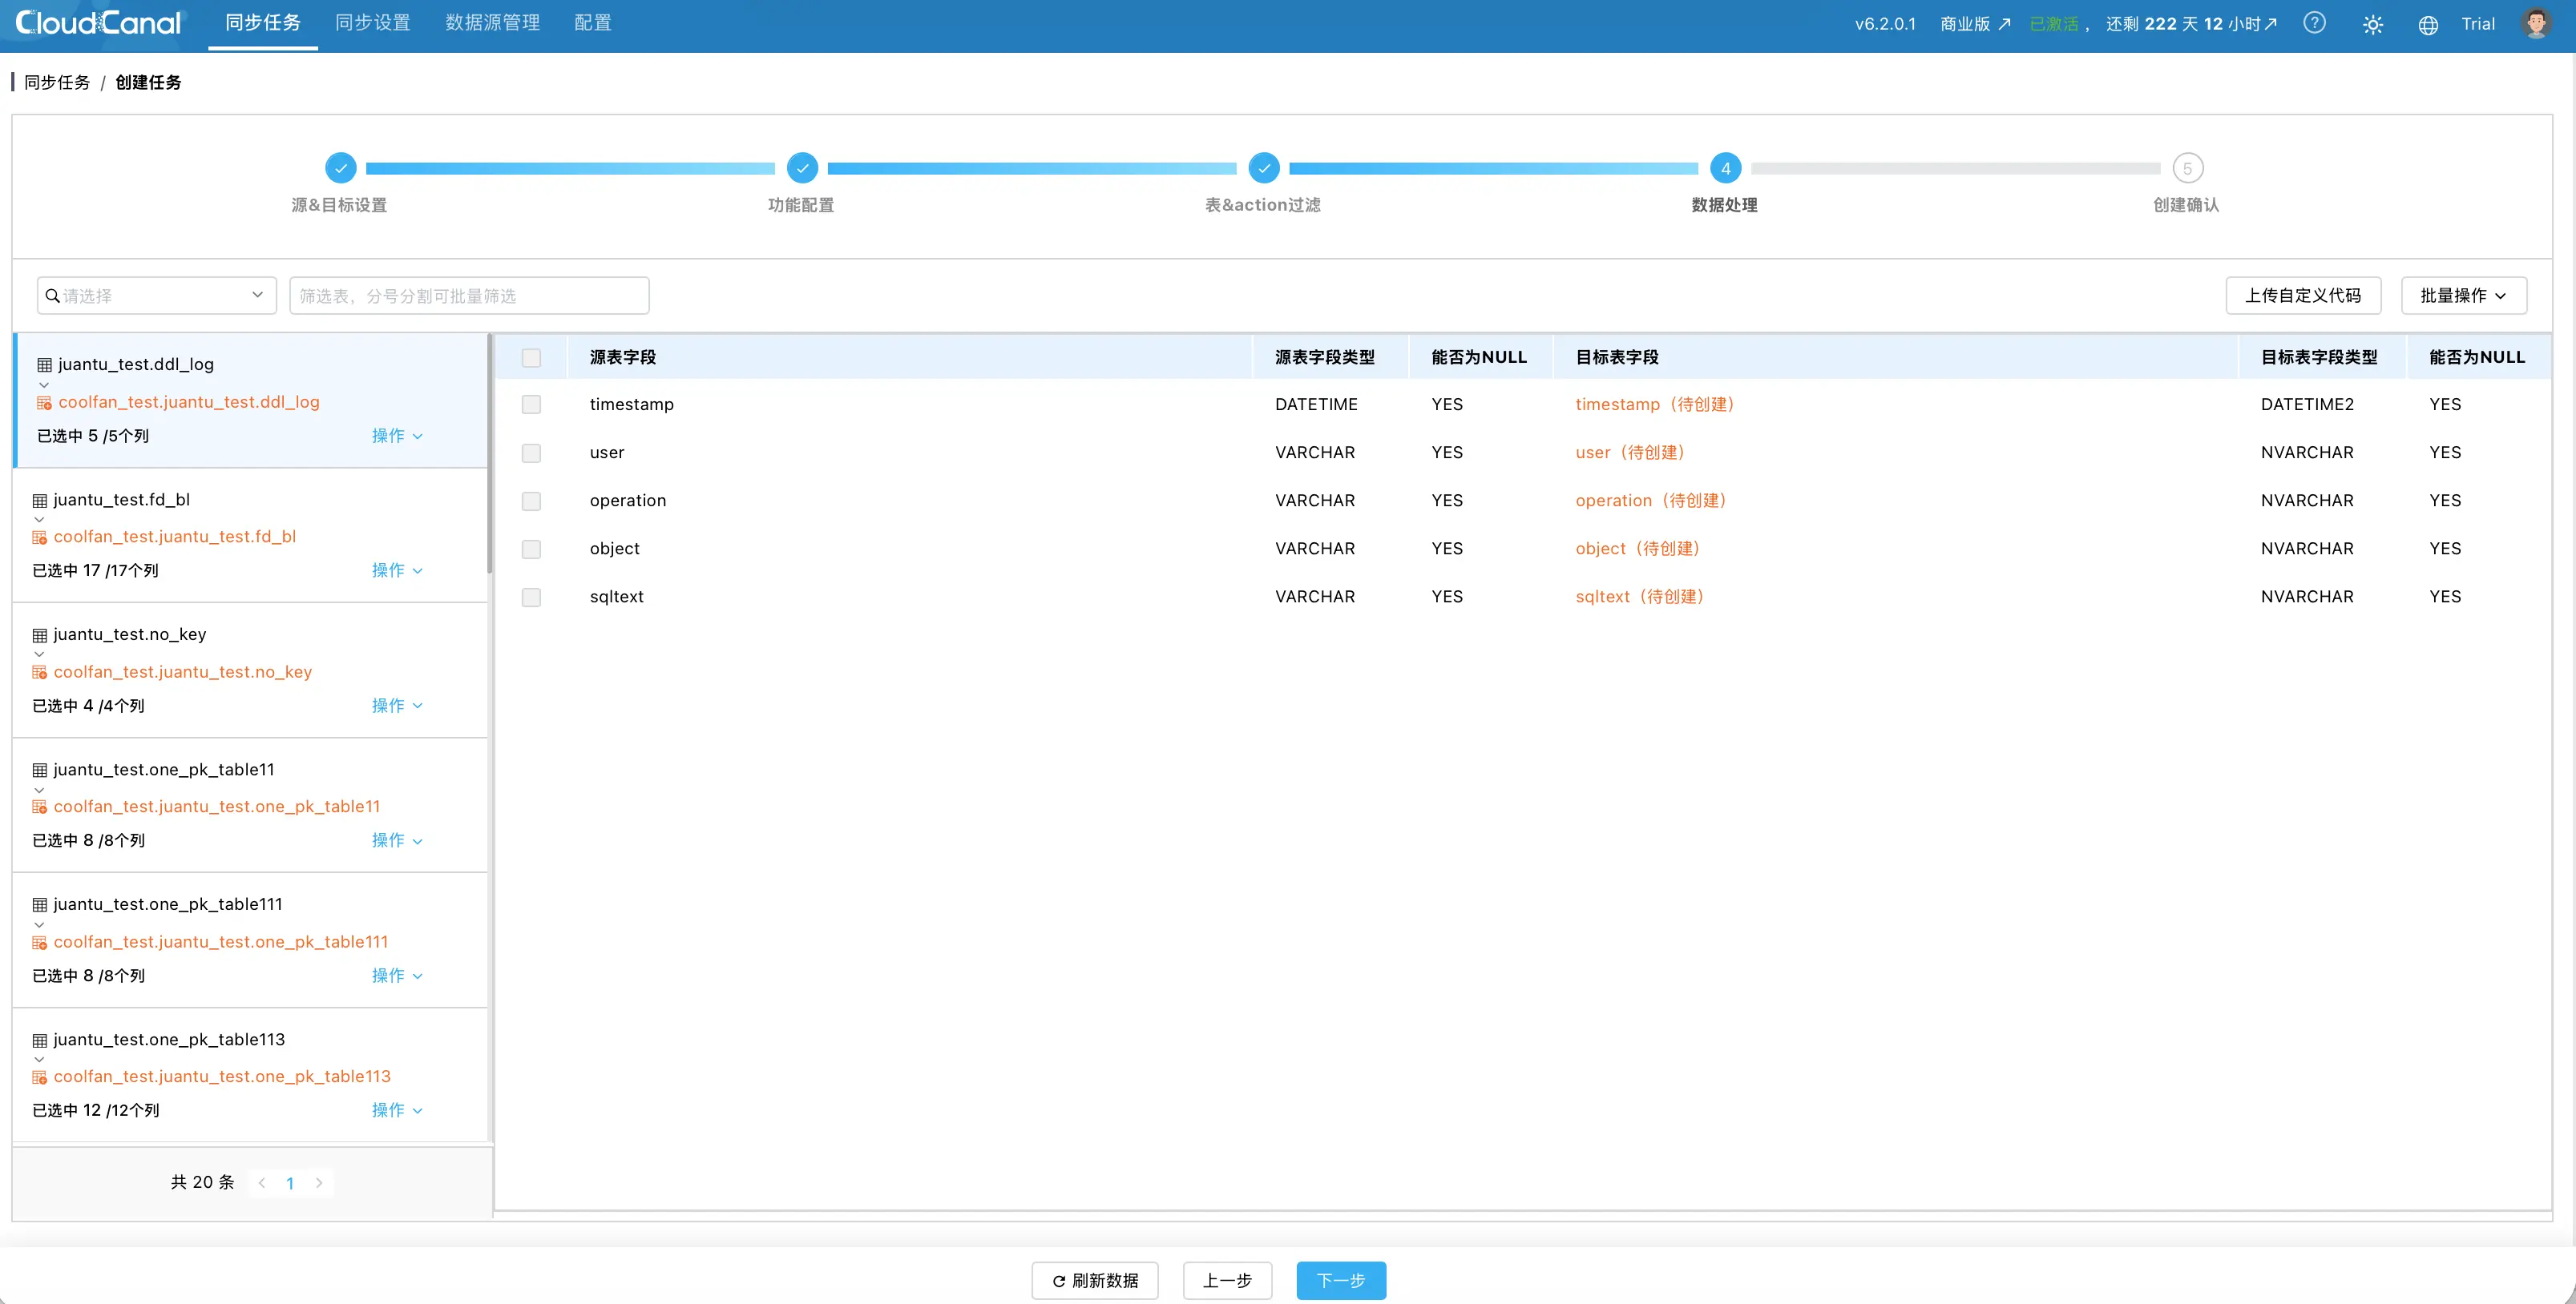Check the timestamp field checkbox

pos(531,404)
